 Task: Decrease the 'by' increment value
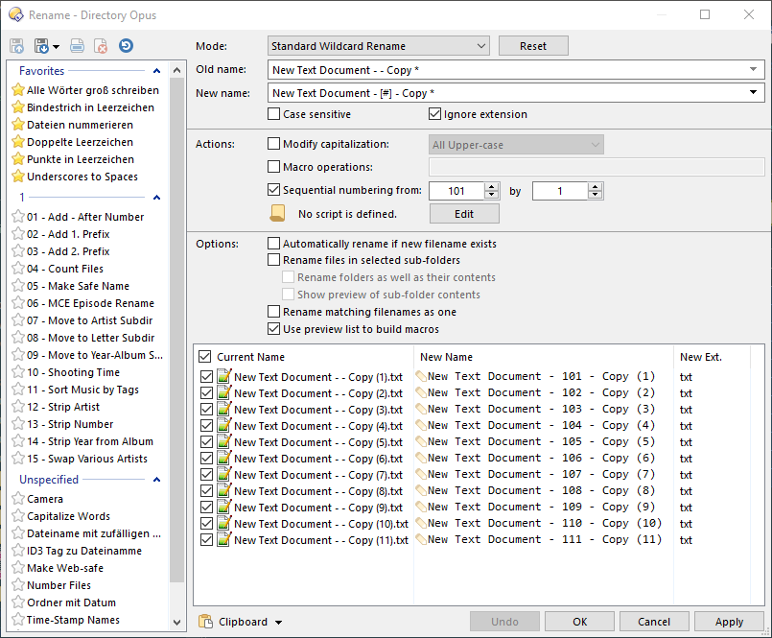(596, 195)
